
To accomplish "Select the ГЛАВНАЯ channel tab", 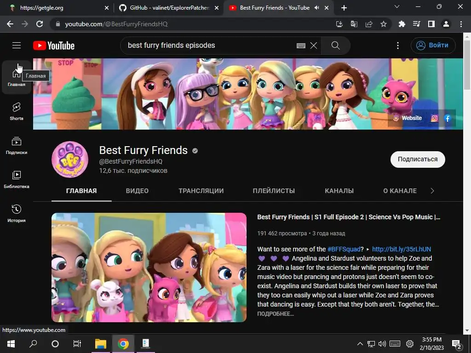I will tap(81, 191).
